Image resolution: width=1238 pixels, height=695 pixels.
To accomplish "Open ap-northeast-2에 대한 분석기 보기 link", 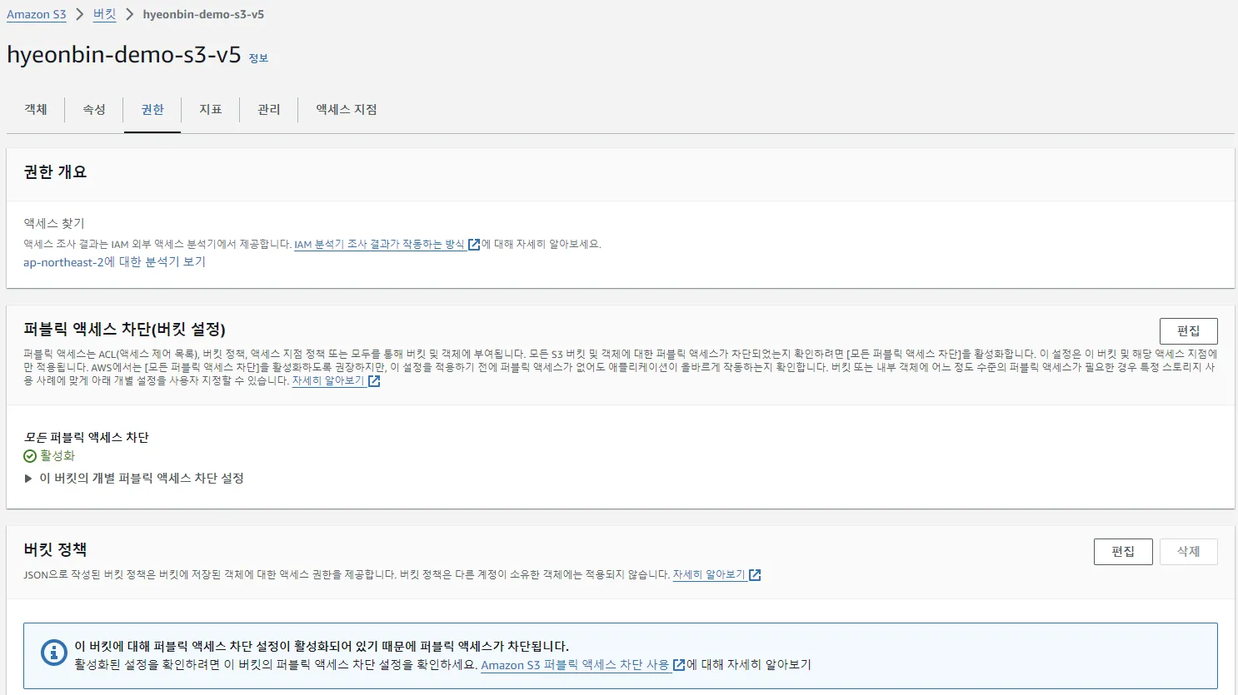I will point(114,262).
